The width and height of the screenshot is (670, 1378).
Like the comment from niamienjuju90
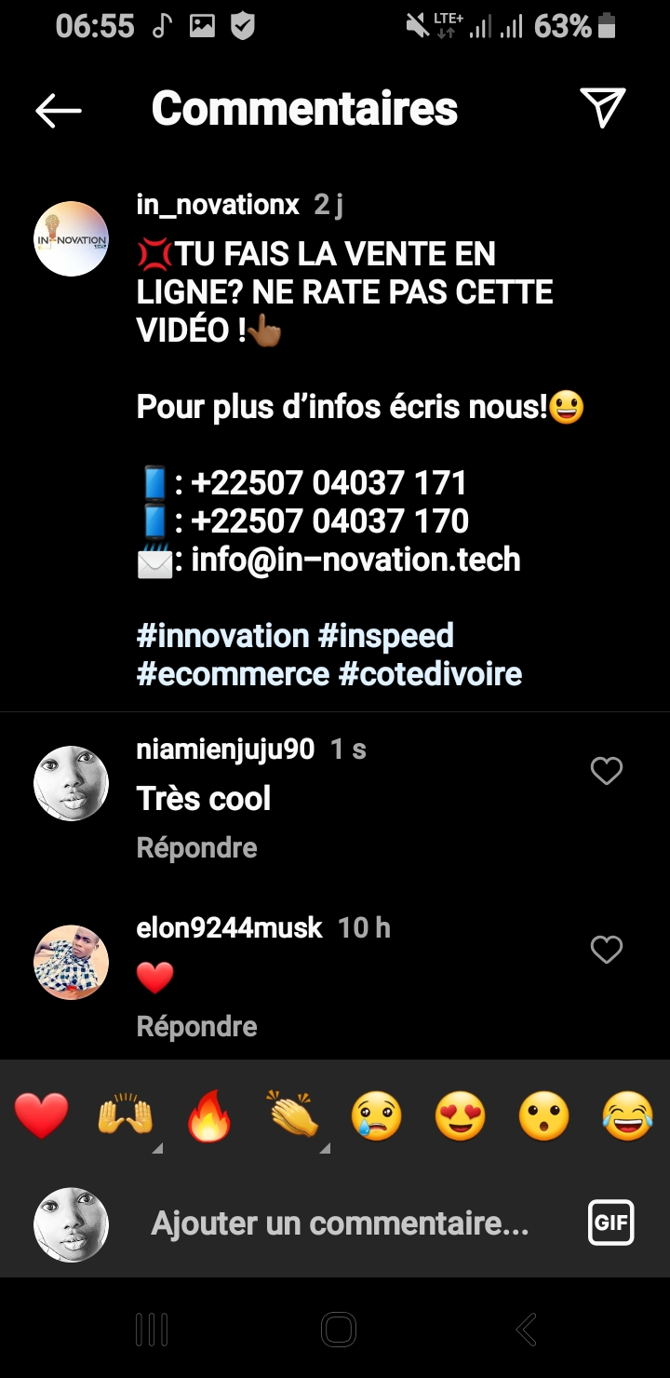point(607,771)
